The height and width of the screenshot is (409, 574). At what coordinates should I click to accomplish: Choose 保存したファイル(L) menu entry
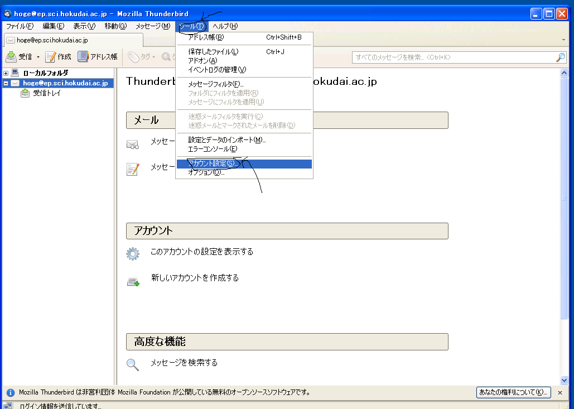tap(244, 52)
